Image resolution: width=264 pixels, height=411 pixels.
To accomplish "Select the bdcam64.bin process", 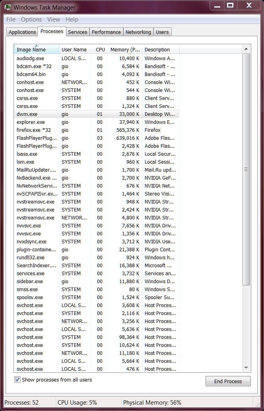I will [97, 74].
